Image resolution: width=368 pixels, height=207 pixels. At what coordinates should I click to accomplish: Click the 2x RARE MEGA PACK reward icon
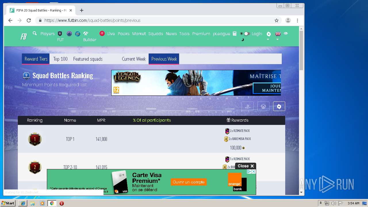[x=226, y=139]
